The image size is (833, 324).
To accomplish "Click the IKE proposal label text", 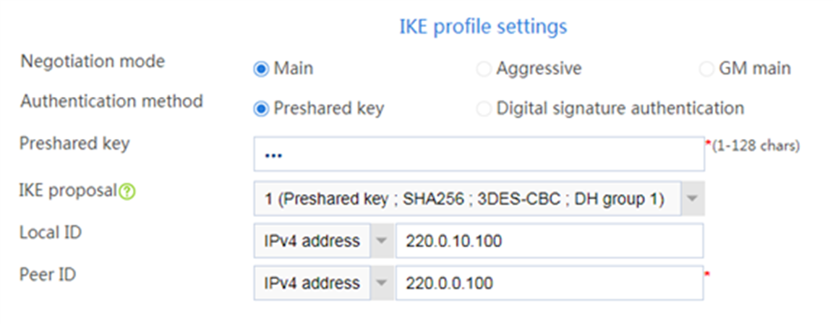I will click(x=68, y=190).
